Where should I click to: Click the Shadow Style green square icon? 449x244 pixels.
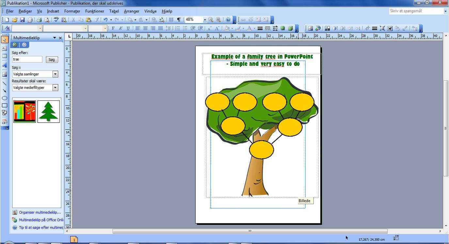tap(282, 28)
